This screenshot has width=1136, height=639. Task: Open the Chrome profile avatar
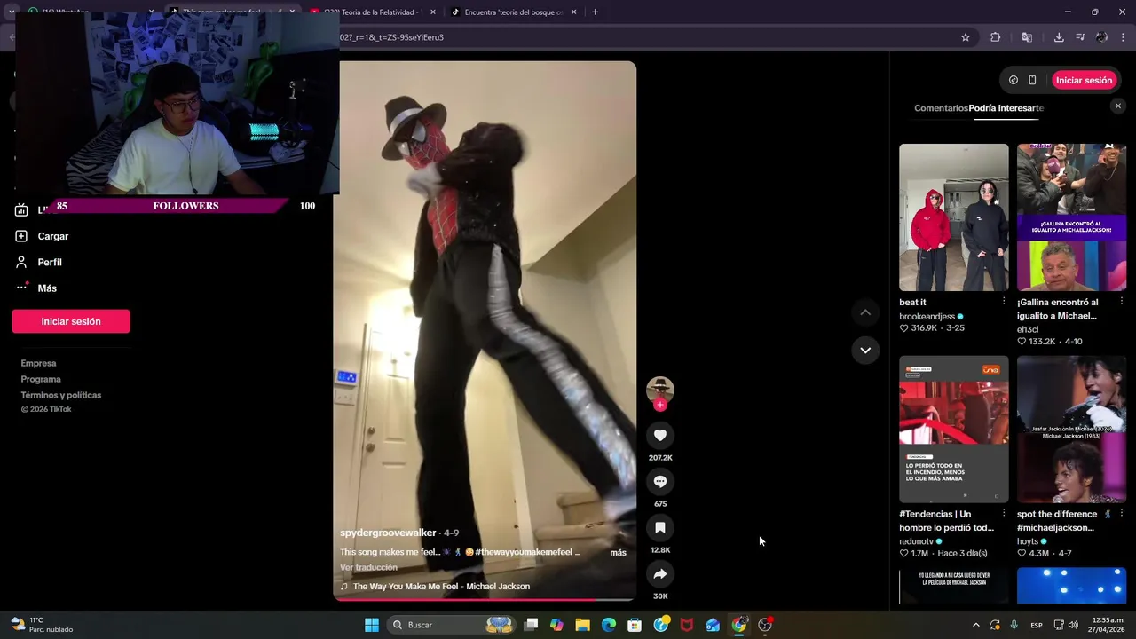[1101, 37]
